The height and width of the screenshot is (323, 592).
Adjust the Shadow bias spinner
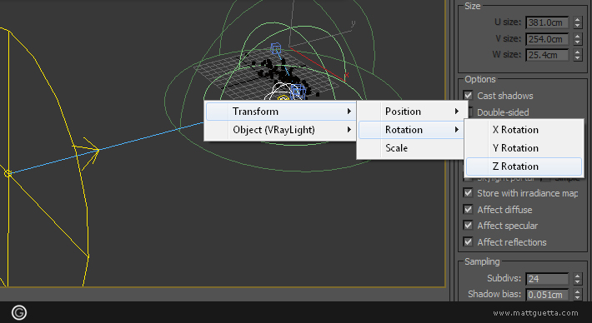[577, 295]
